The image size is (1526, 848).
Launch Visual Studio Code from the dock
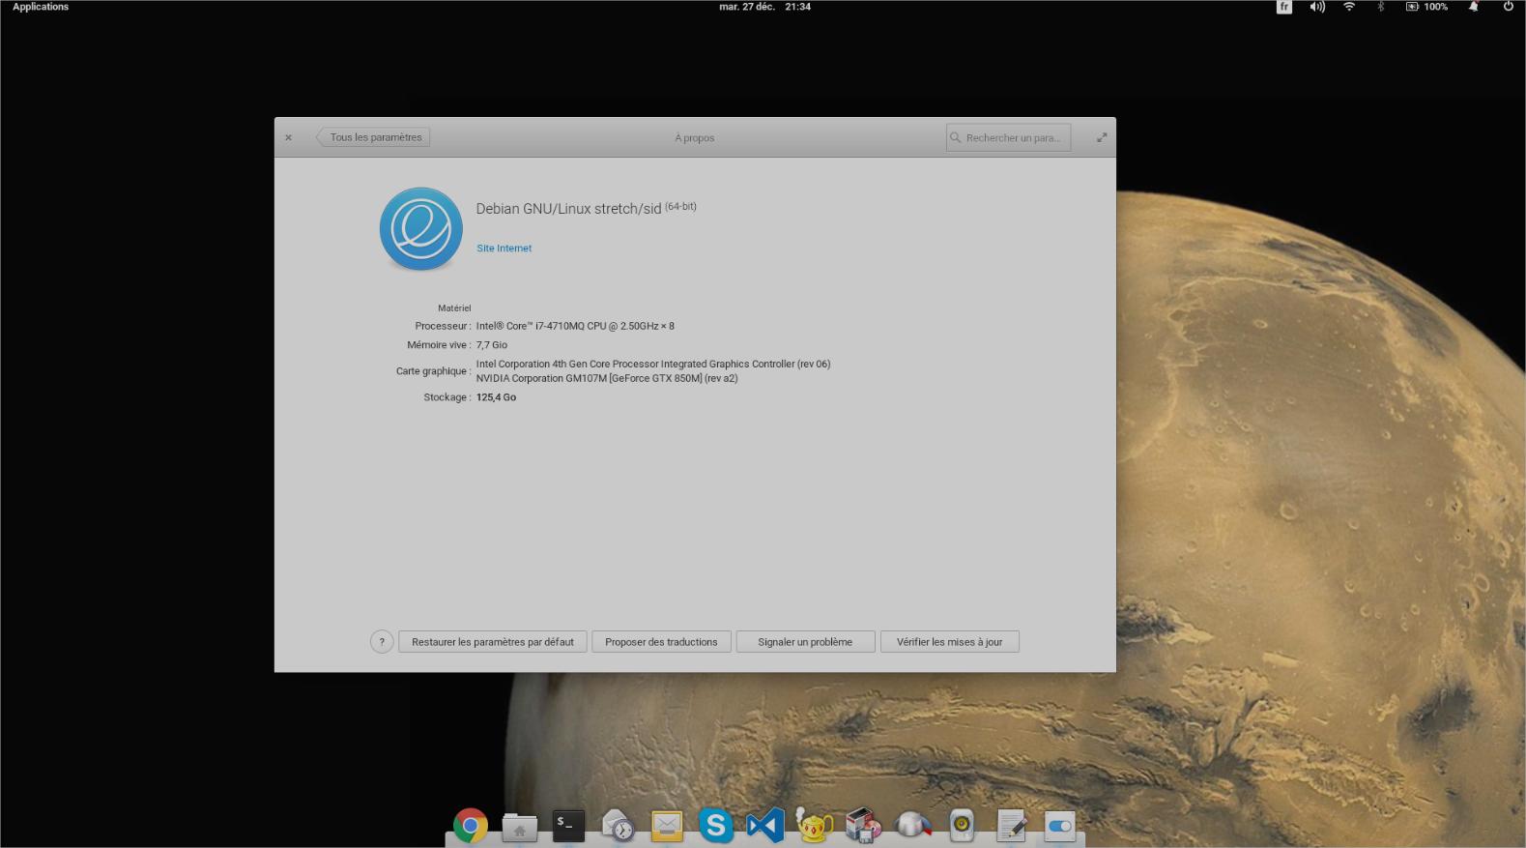pyautogui.click(x=765, y=826)
